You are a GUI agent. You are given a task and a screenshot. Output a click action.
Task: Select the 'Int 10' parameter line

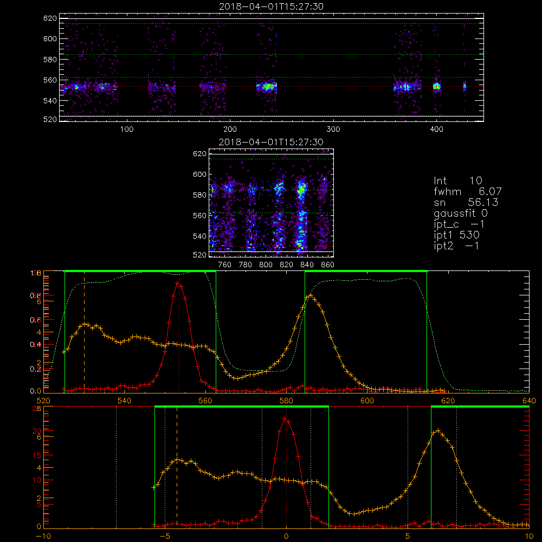[457, 180]
